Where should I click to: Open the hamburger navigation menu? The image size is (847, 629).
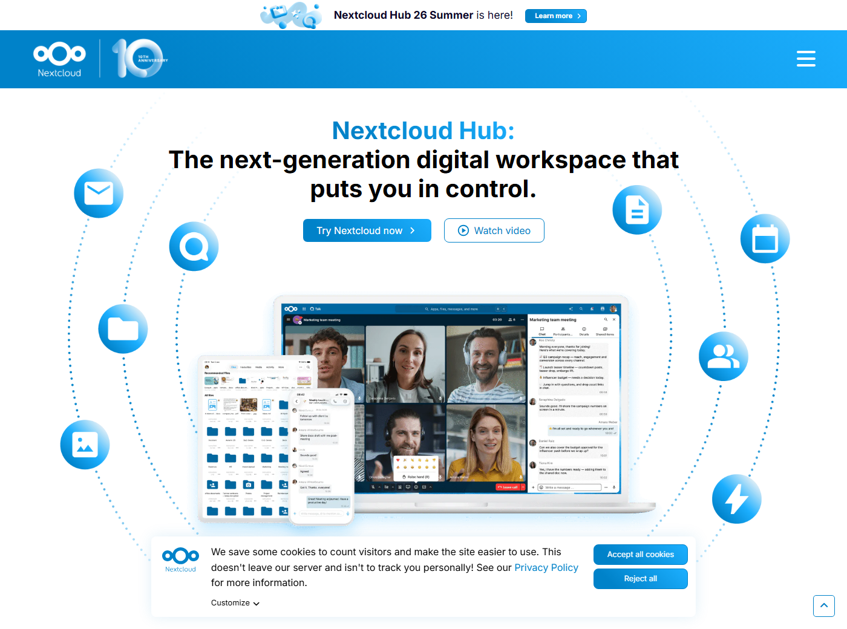click(x=806, y=59)
